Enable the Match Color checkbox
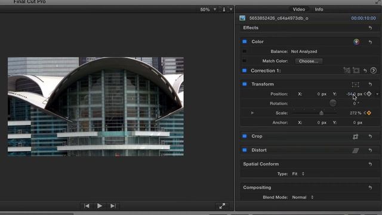 tap(244, 61)
